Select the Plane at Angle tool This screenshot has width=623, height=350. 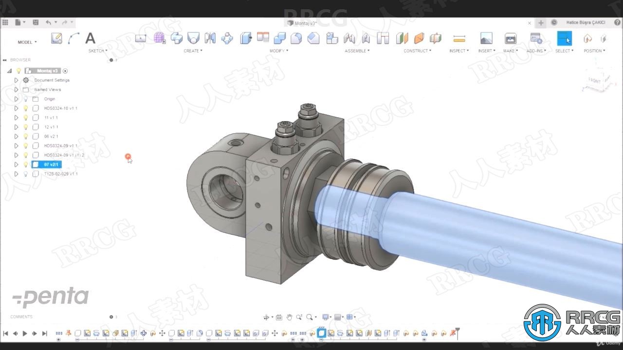[419, 38]
